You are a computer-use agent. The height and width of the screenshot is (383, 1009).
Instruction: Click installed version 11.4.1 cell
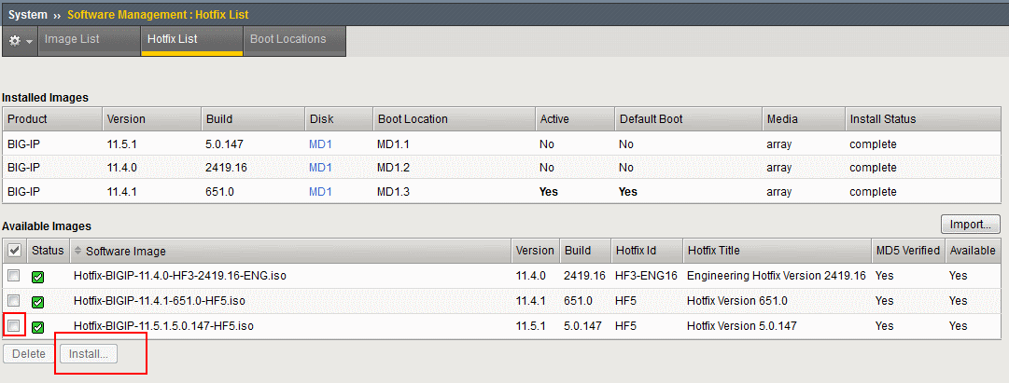pos(121,192)
